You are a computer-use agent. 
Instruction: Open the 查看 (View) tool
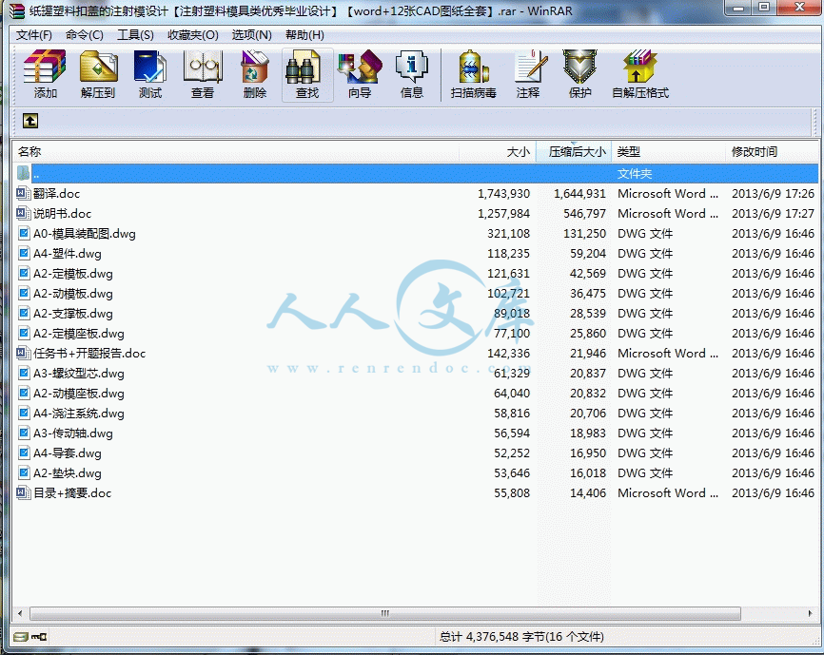(203, 74)
